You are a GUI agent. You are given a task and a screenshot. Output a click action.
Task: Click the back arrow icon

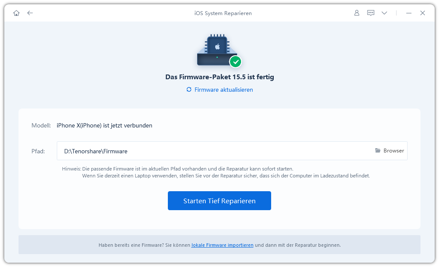tap(30, 13)
